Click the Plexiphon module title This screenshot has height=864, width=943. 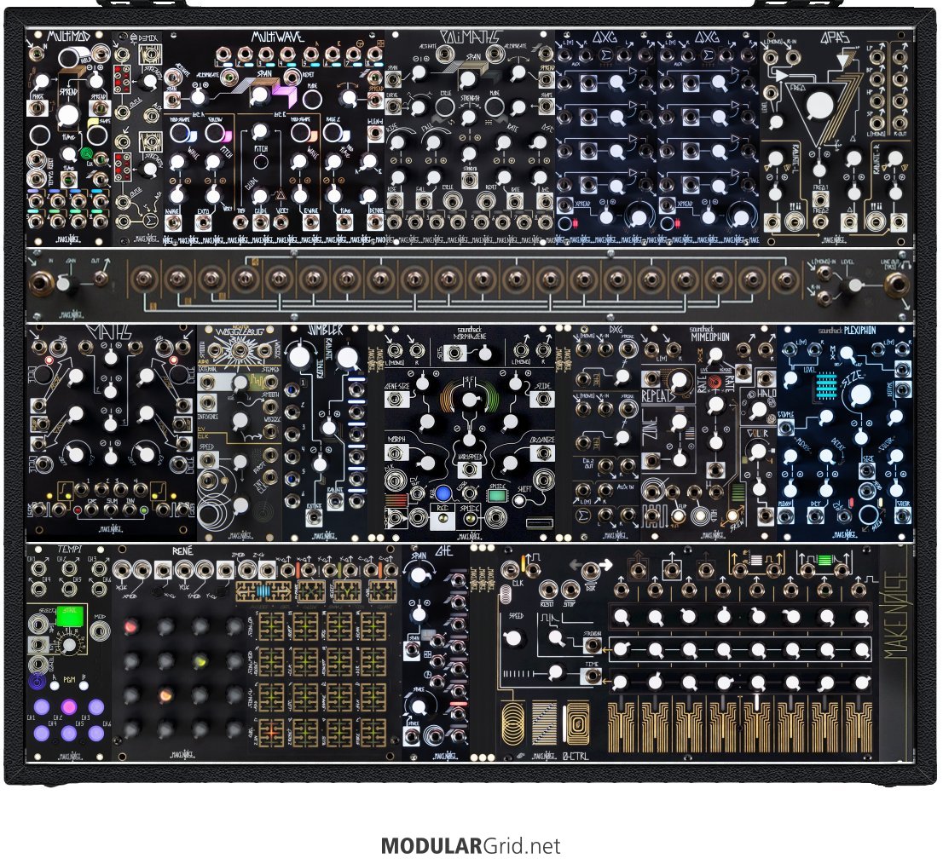[x=859, y=331]
